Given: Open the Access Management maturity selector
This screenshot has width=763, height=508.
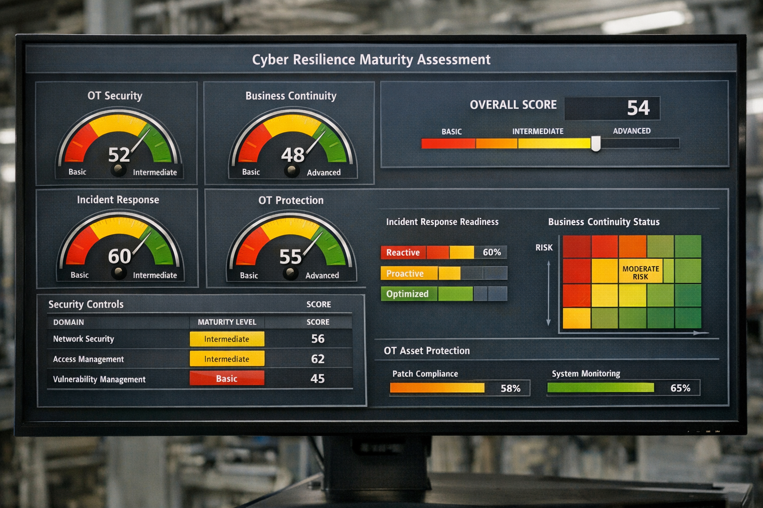Looking at the screenshot, I should point(227,359).
